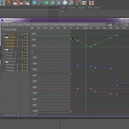Click the four-arrows scene object icon
This screenshot has height=129, width=129.
tap(65, 3)
